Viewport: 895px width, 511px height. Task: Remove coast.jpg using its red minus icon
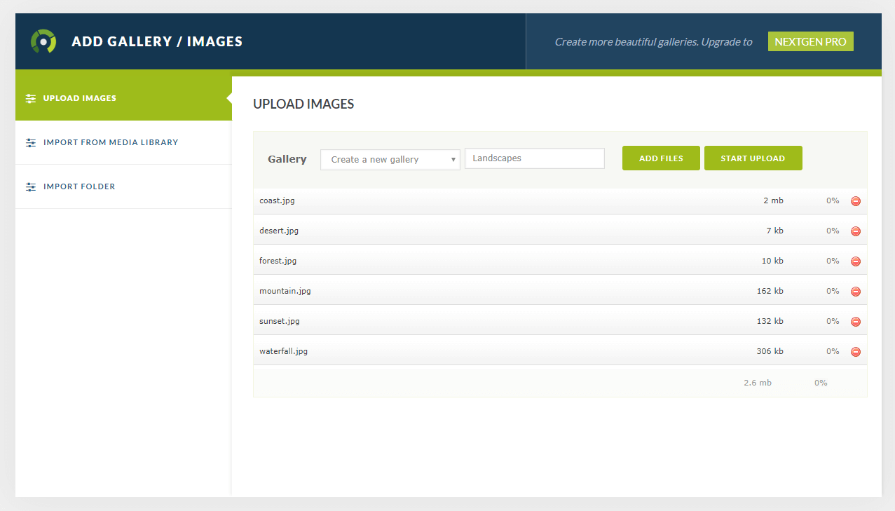coord(855,200)
